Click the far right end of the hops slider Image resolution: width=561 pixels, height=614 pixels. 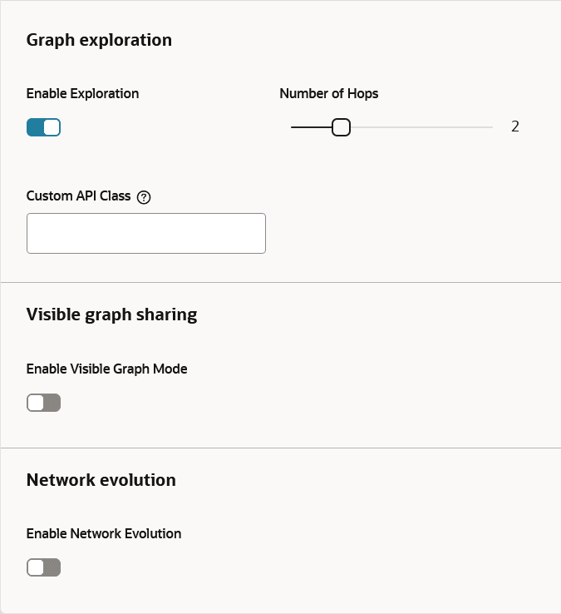pos(491,127)
